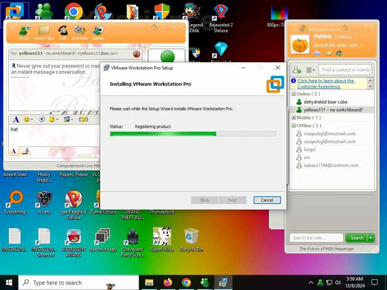Select deez nuts spy desktop icon
387x290 pixels.
[x=103, y=240]
